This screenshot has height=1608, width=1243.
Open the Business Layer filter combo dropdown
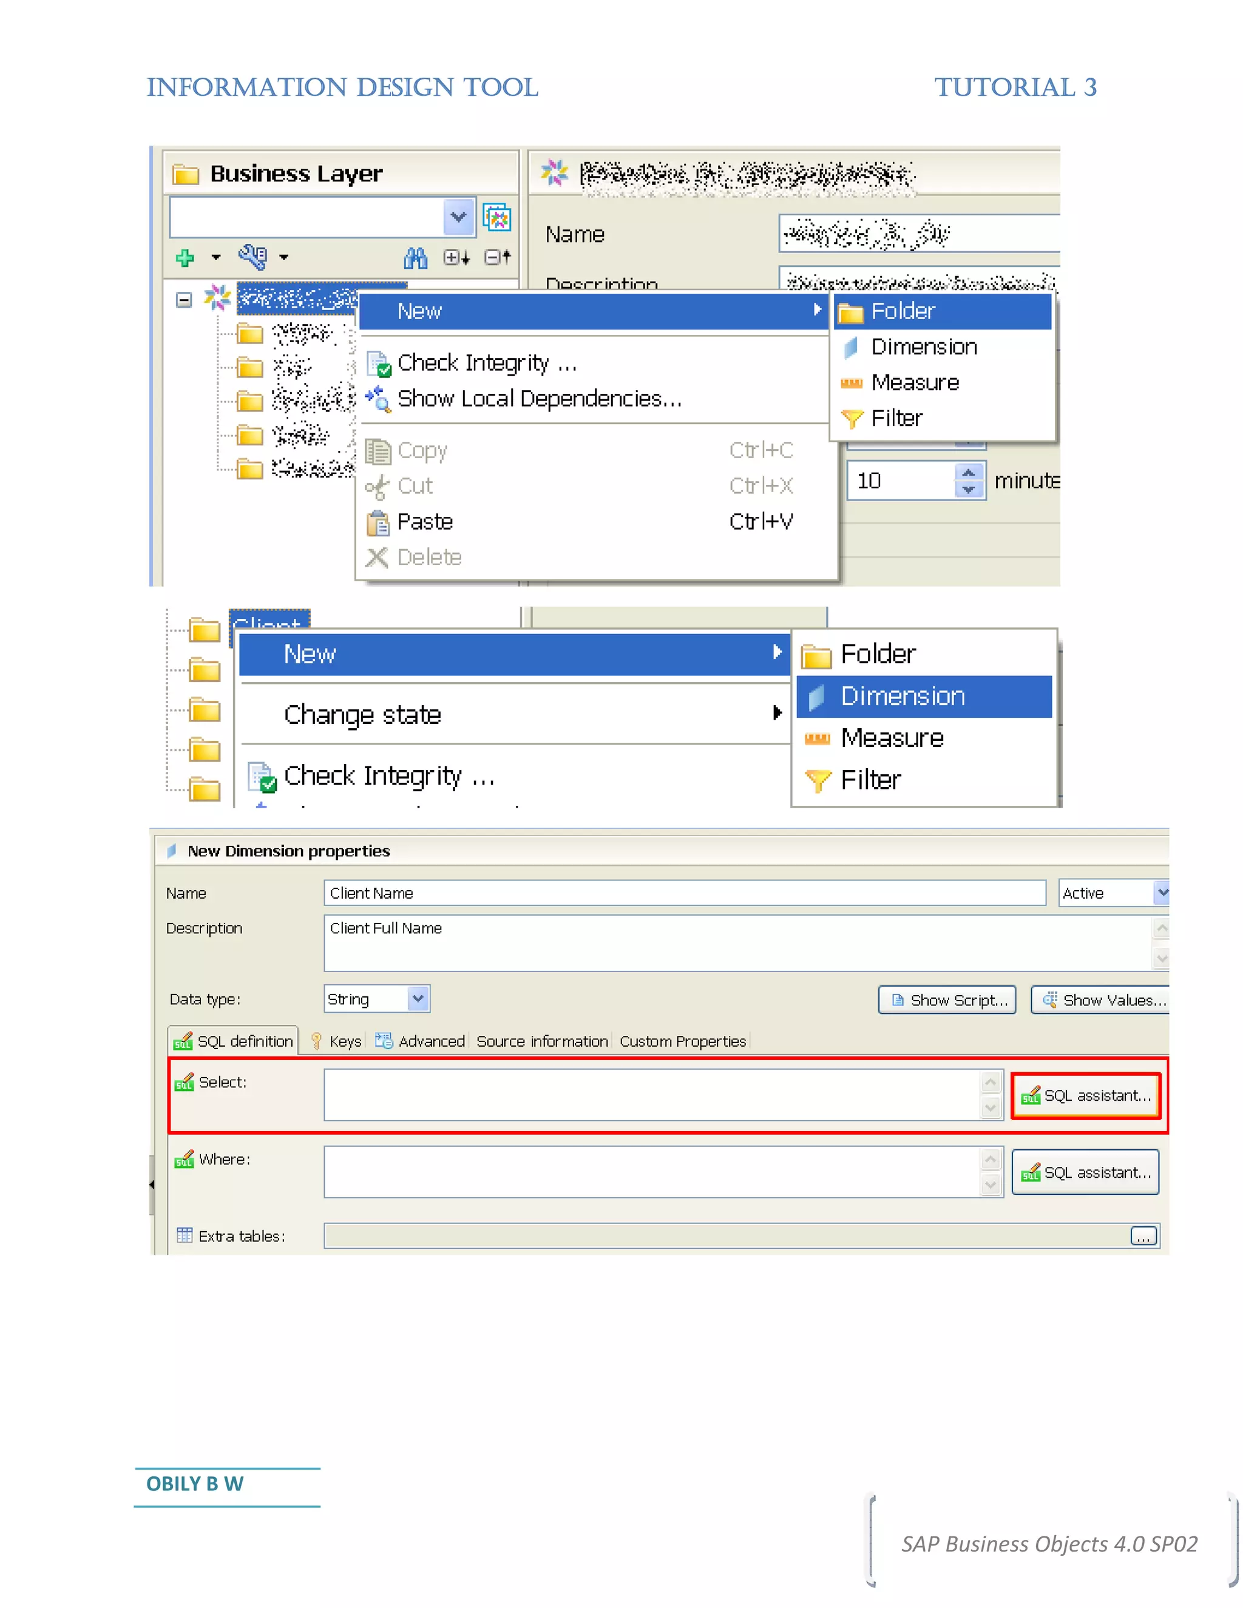coord(459,217)
